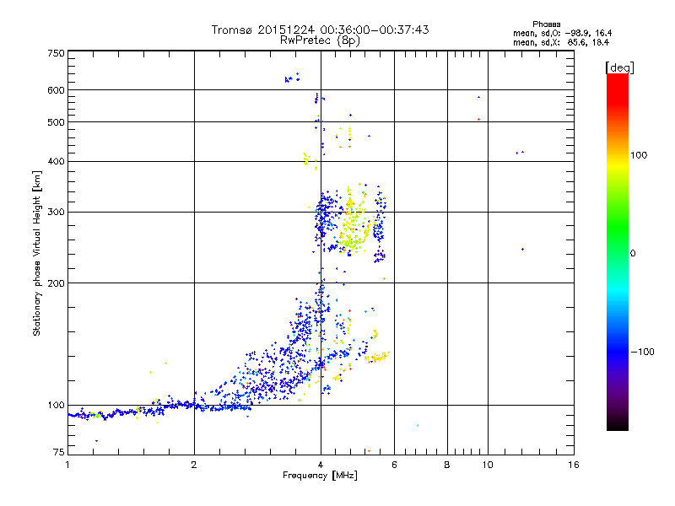Image resolution: width=675 pixels, height=506 pixels.
Task: Click the y-axis label "Stationary phase Virtual Height [km]"
Action: click(x=37, y=254)
